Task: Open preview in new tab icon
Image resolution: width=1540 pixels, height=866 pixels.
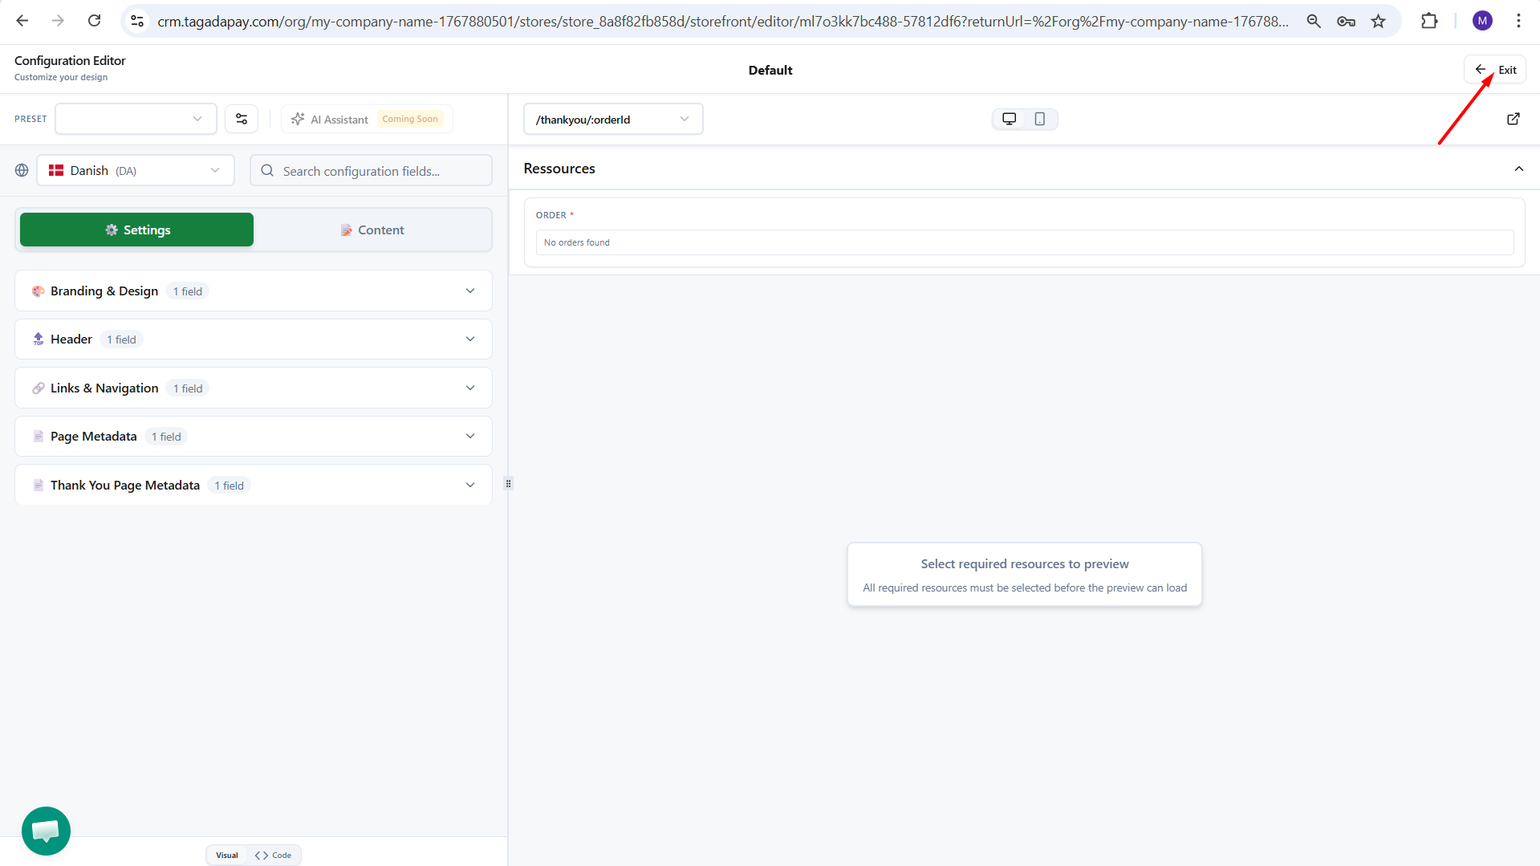Action: (1513, 119)
